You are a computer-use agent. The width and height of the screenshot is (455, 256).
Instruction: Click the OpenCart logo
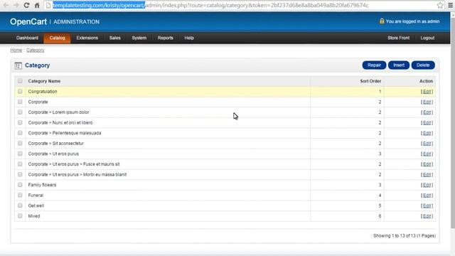pyautogui.click(x=28, y=22)
